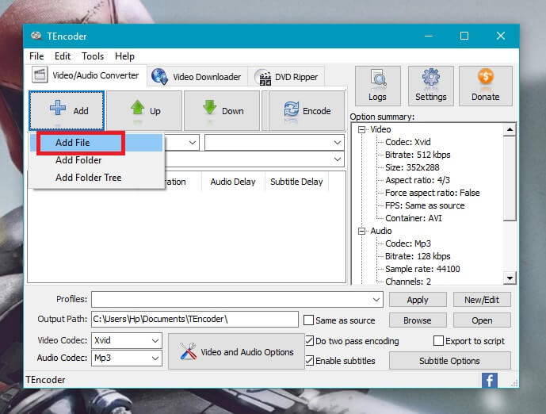Select 'Size: 352x288' tree row
The image size is (546, 414).
tap(412, 167)
